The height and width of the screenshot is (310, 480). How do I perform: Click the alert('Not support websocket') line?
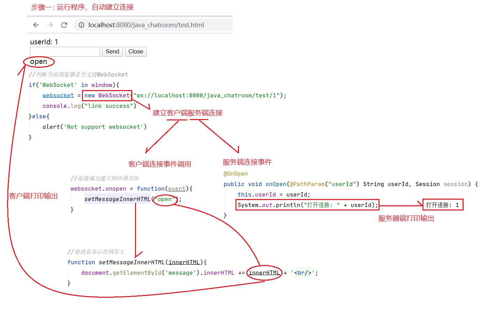pos(95,127)
